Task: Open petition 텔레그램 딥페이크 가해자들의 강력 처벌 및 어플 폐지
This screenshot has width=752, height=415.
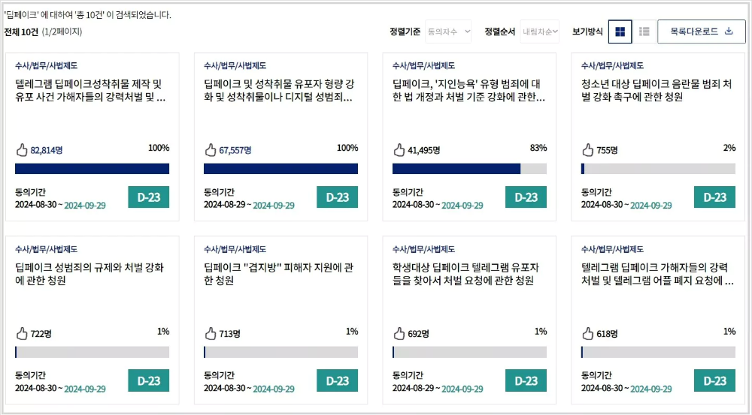Action: pos(657,274)
